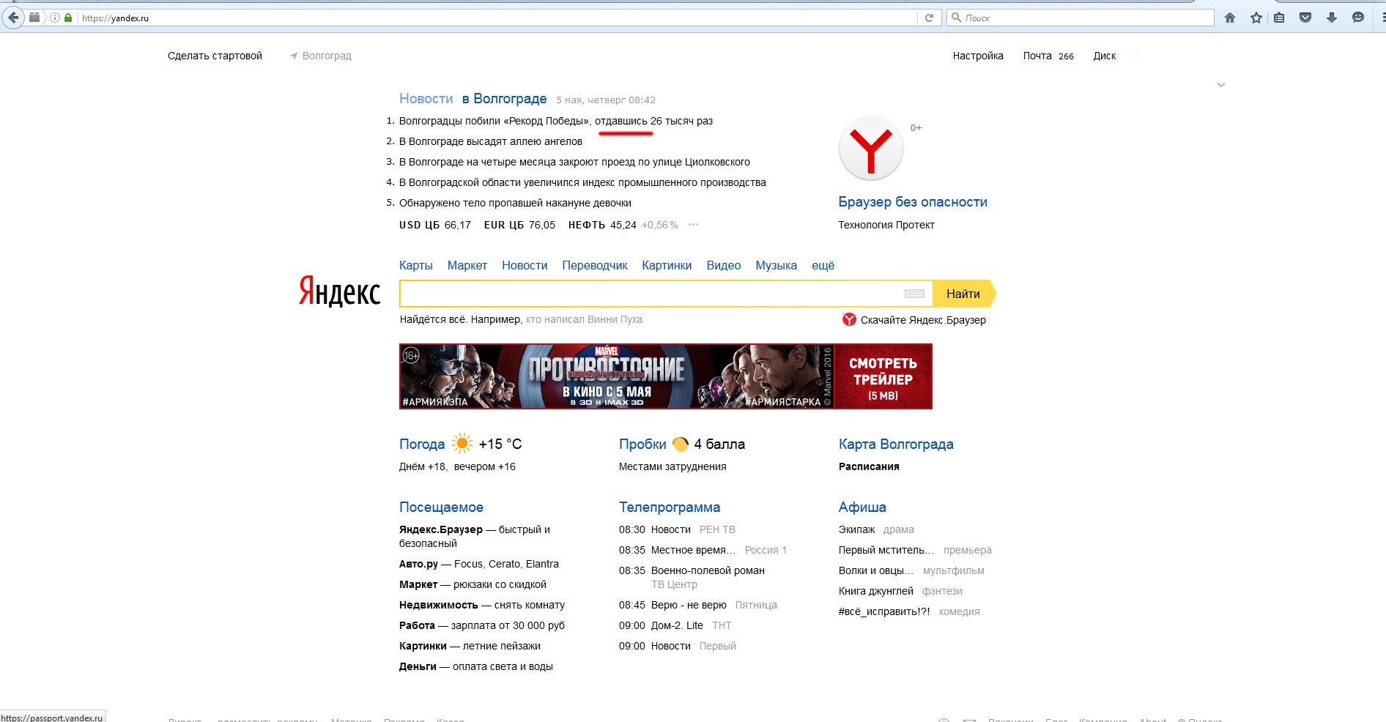Open the Карты service tab
This screenshot has width=1386, height=722.
click(x=416, y=266)
